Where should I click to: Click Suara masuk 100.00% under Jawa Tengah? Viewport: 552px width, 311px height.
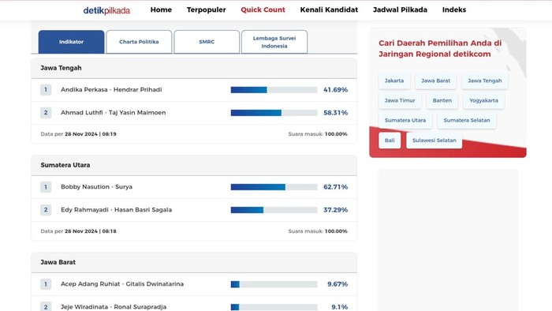pos(318,134)
